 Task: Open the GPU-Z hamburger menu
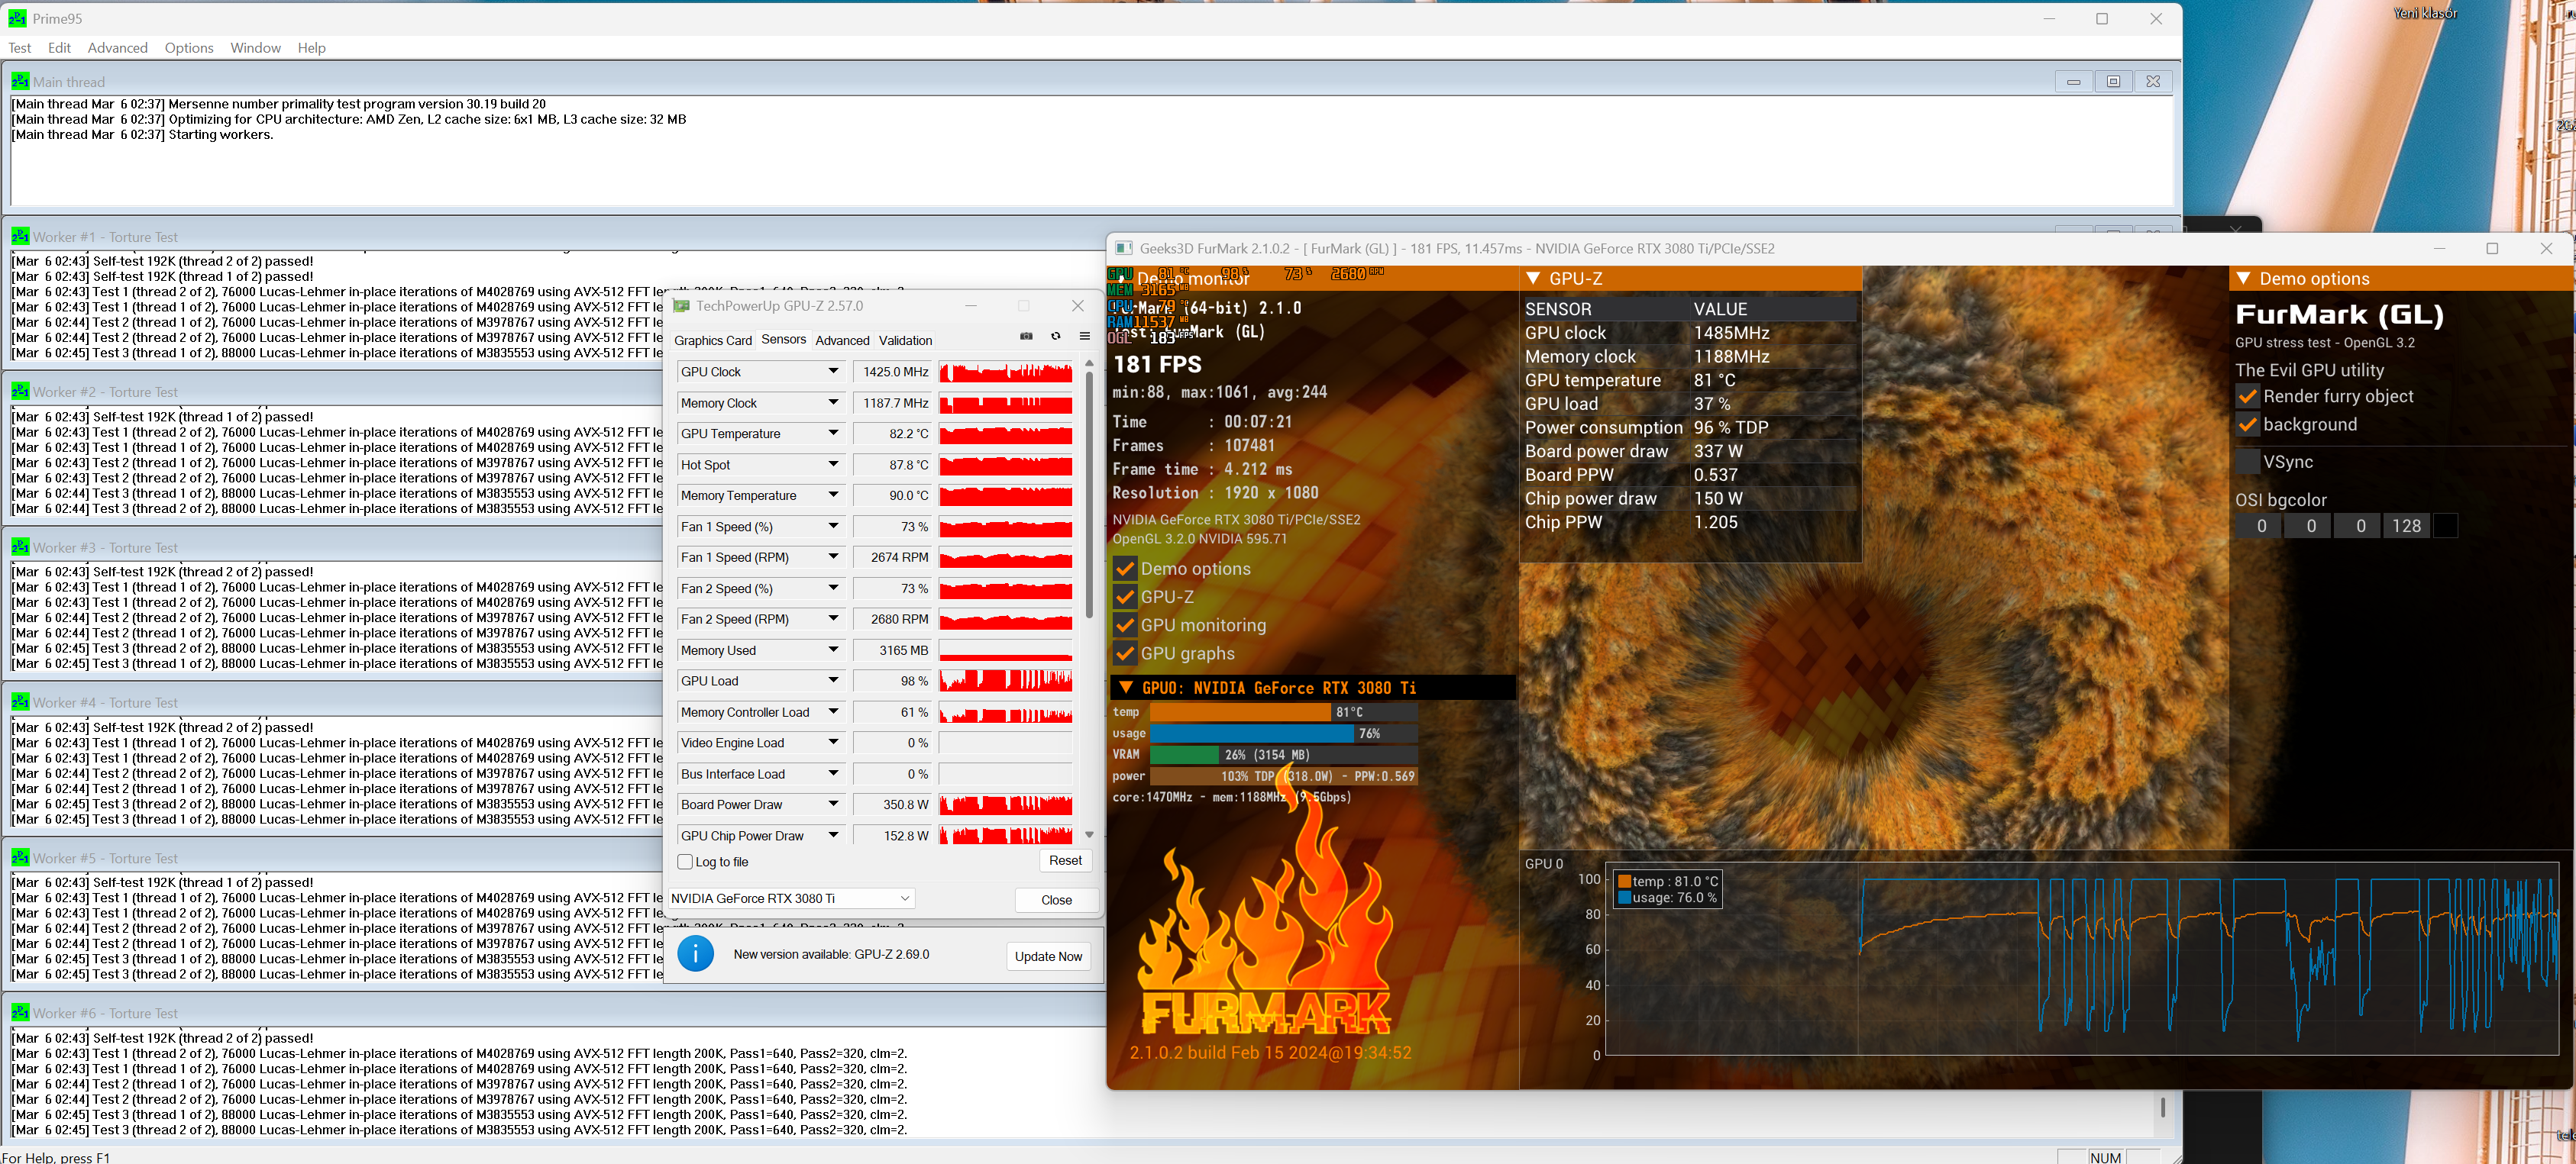[x=1084, y=337]
